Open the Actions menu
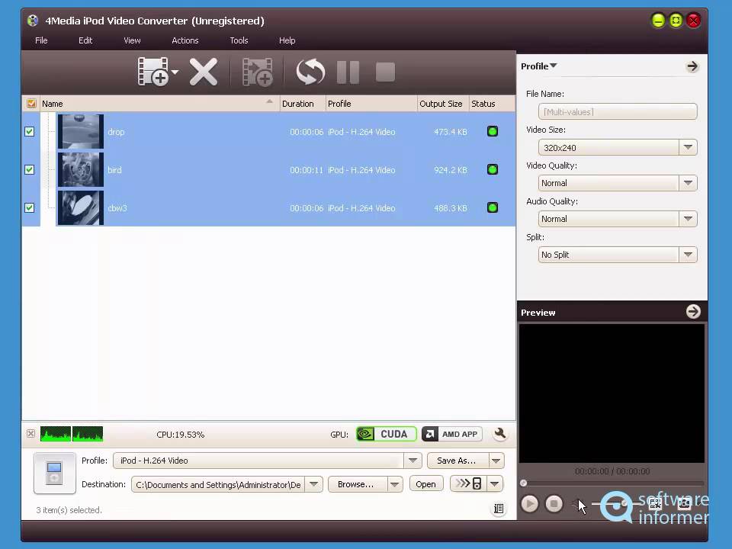The width and height of the screenshot is (732, 549). [x=185, y=40]
